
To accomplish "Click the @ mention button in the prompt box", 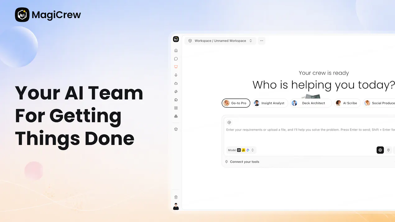I will pos(229,123).
